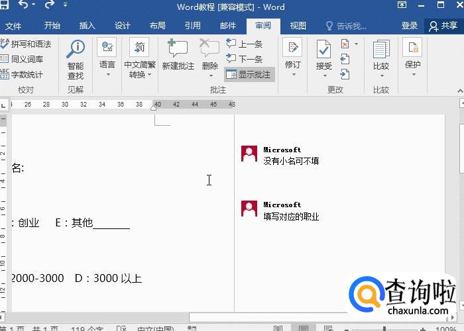This screenshot has width=464, height=331.
Task: Toggle the 显示批注 button
Action: coord(249,74)
